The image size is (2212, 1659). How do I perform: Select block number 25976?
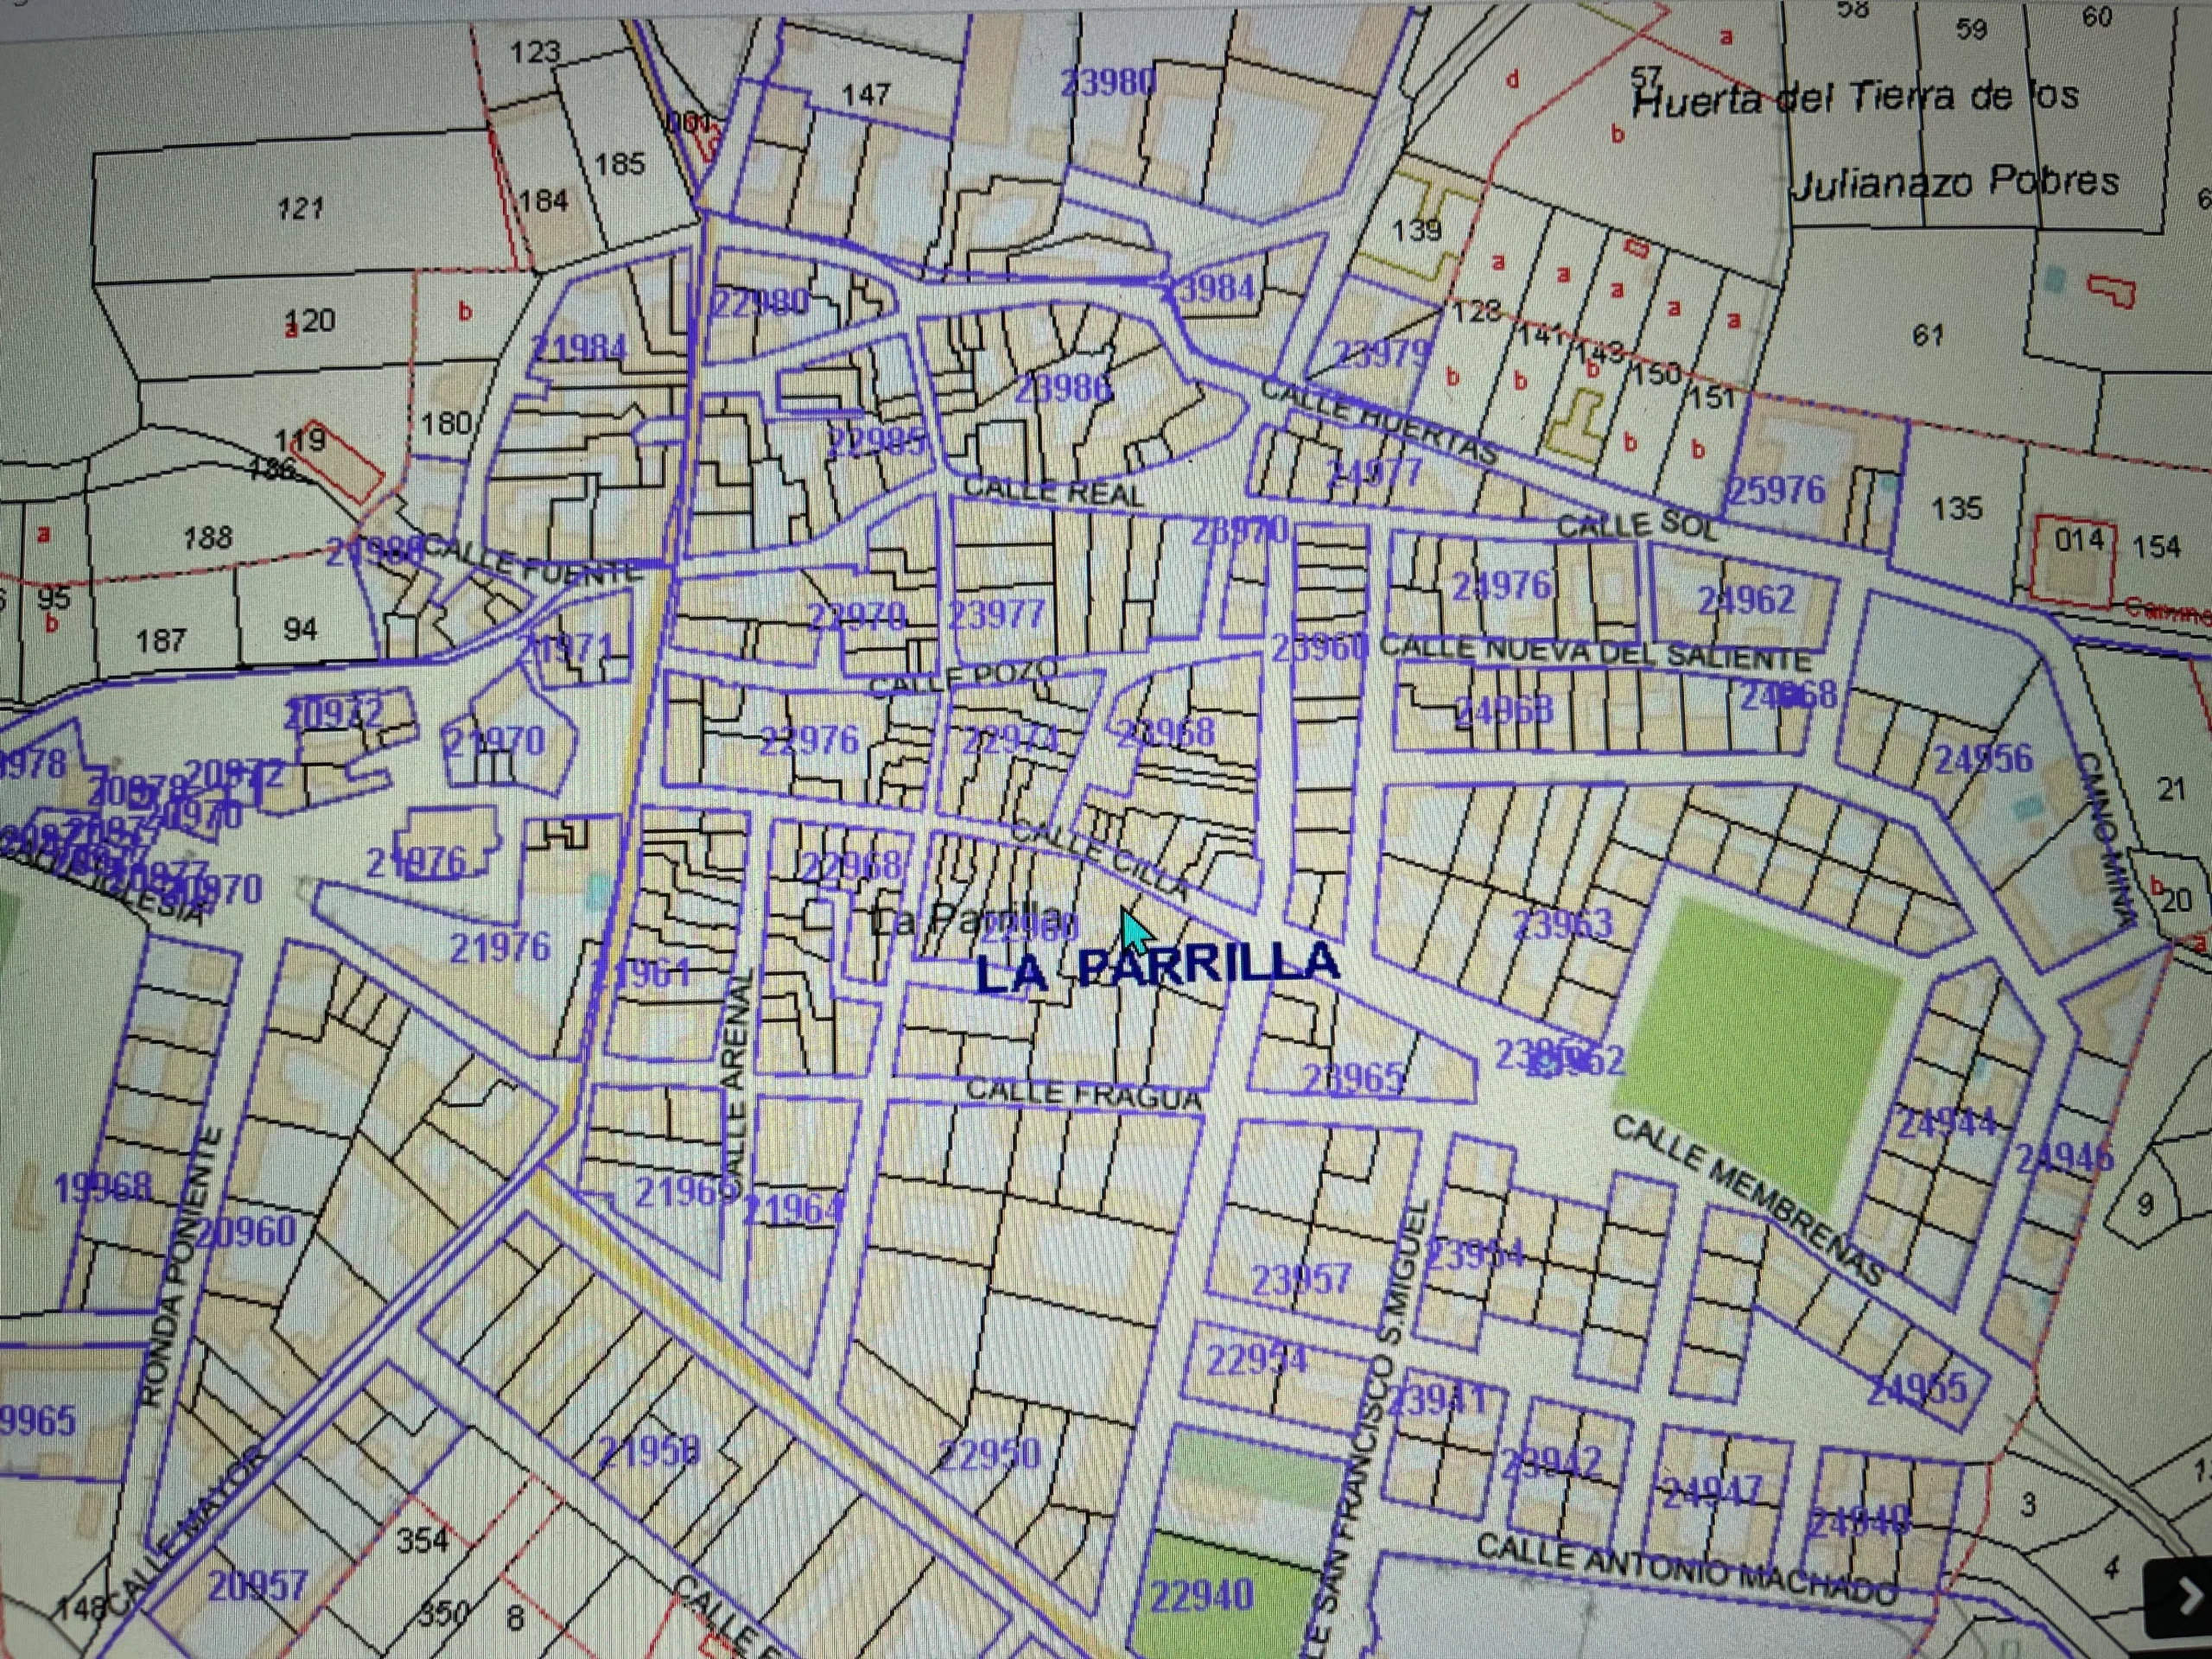pyautogui.click(x=1777, y=490)
